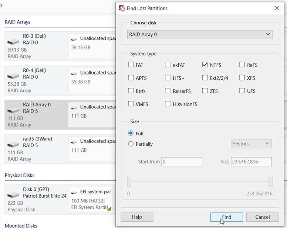Click the Find Lost Partitions lifebuoy icon
The image size is (287, 228).
(122, 8)
